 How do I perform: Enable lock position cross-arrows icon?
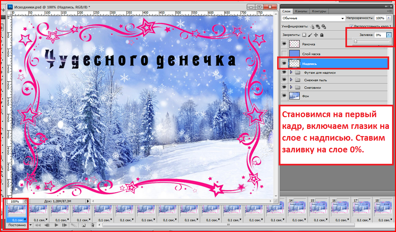316,35
